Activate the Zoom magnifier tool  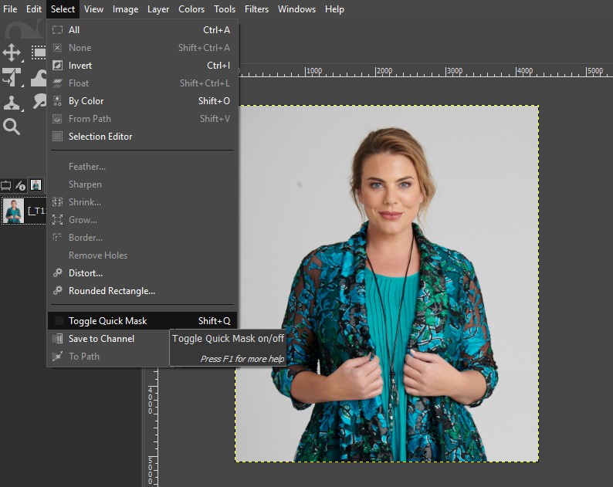click(x=12, y=127)
